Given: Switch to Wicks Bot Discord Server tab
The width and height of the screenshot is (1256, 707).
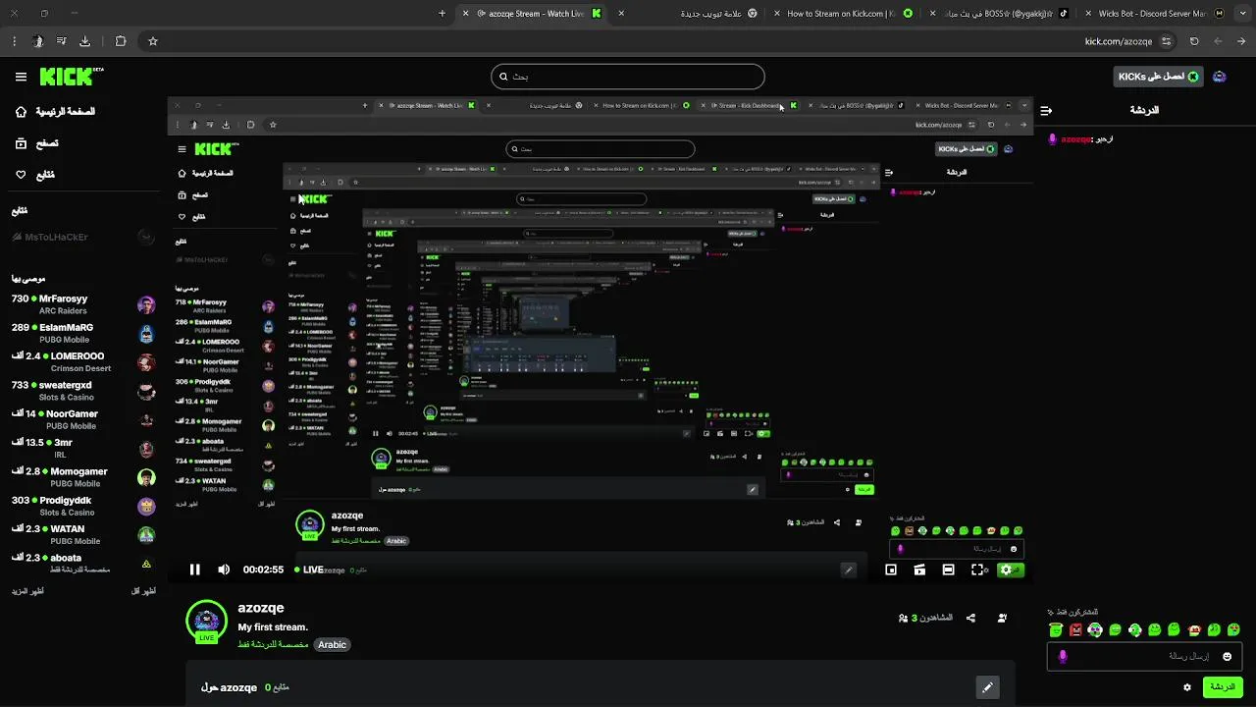Looking at the screenshot, I should pyautogui.click(x=1153, y=14).
